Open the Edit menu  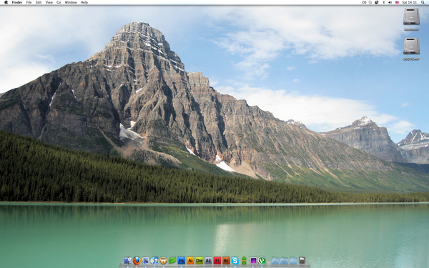[x=39, y=2]
